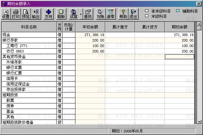The height and width of the screenshot is (135, 203).
Task: Click the 期初余额 column header
Action: click(x=180, y=27)
